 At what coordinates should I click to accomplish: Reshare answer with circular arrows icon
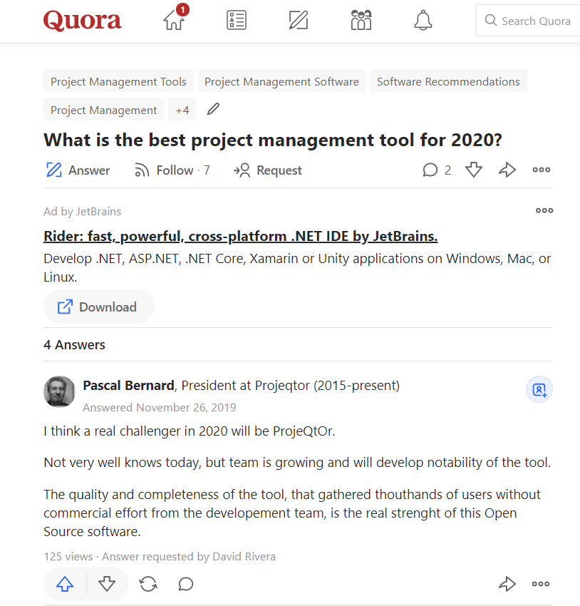[x=148, y=584]
